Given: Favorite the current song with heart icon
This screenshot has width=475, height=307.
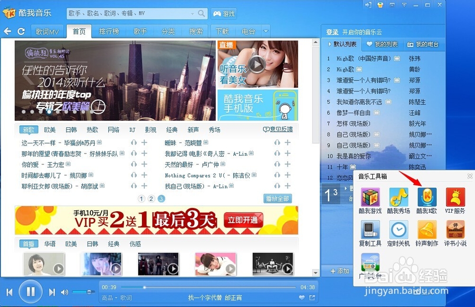Looking at the screenshot, I should [302, 298].
